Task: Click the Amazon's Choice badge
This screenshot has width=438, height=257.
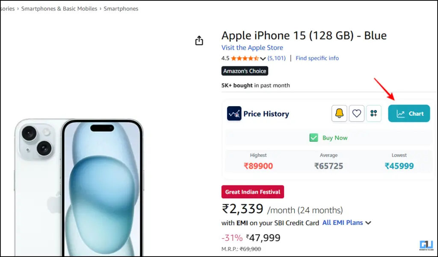Action: pyautogui.click(x=245, y=71)
